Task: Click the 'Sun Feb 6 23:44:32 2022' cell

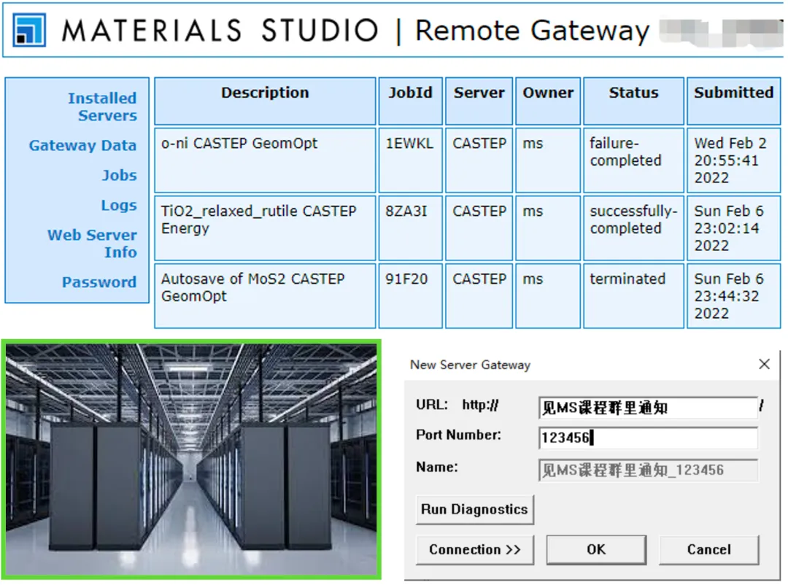Action: 733,296
